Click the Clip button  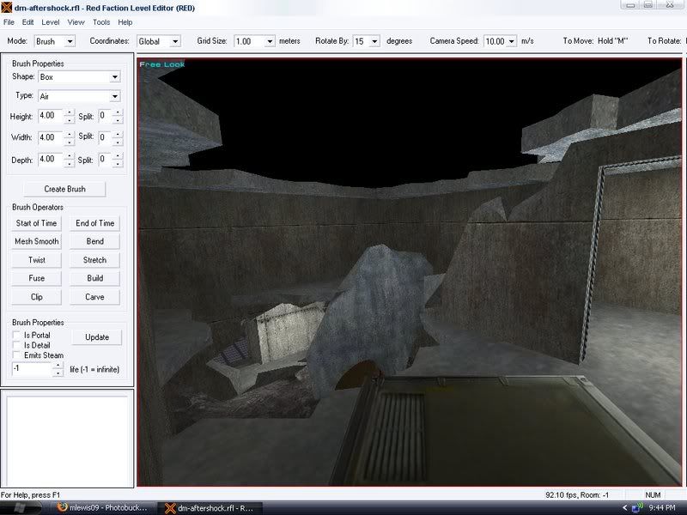[36, 297]
